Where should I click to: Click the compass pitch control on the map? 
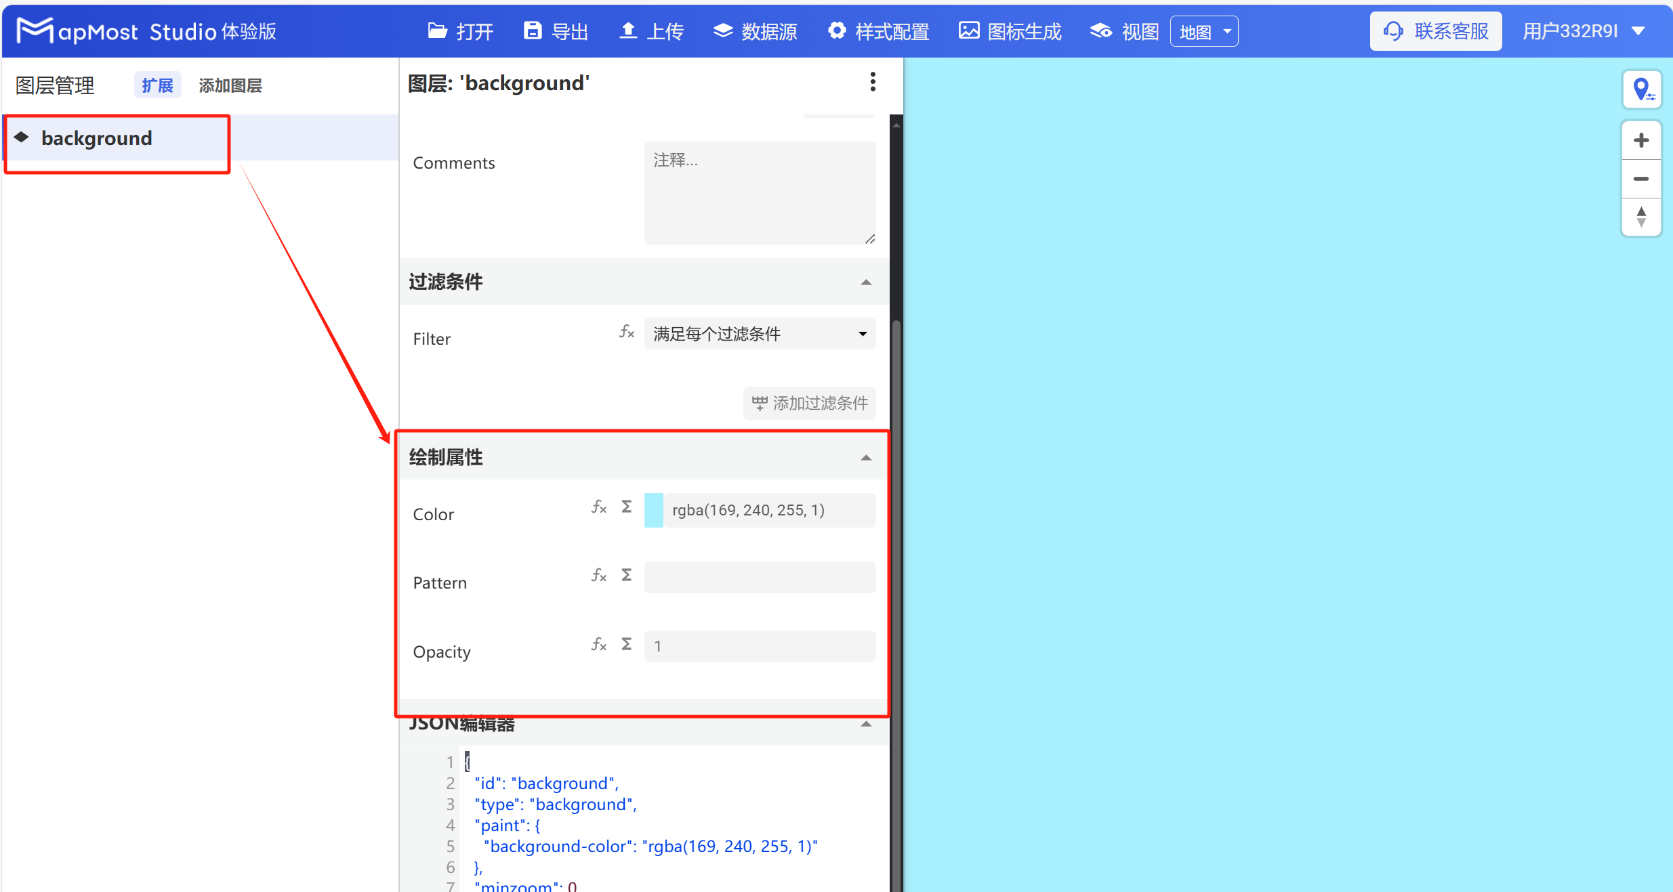tap(1642, 217)
